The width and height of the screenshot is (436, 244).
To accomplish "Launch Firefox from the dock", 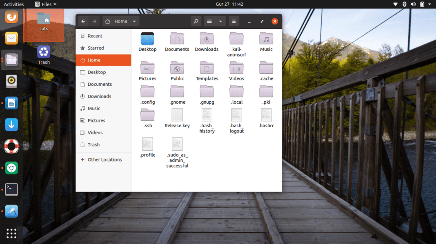I will click(11, 17).
